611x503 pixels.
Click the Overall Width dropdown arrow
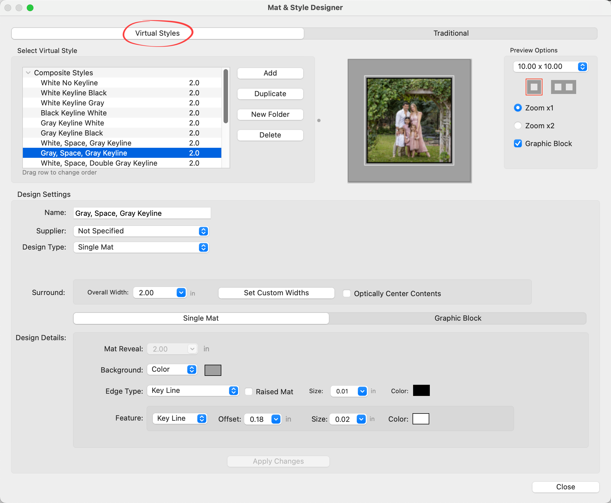coord(181,293)
